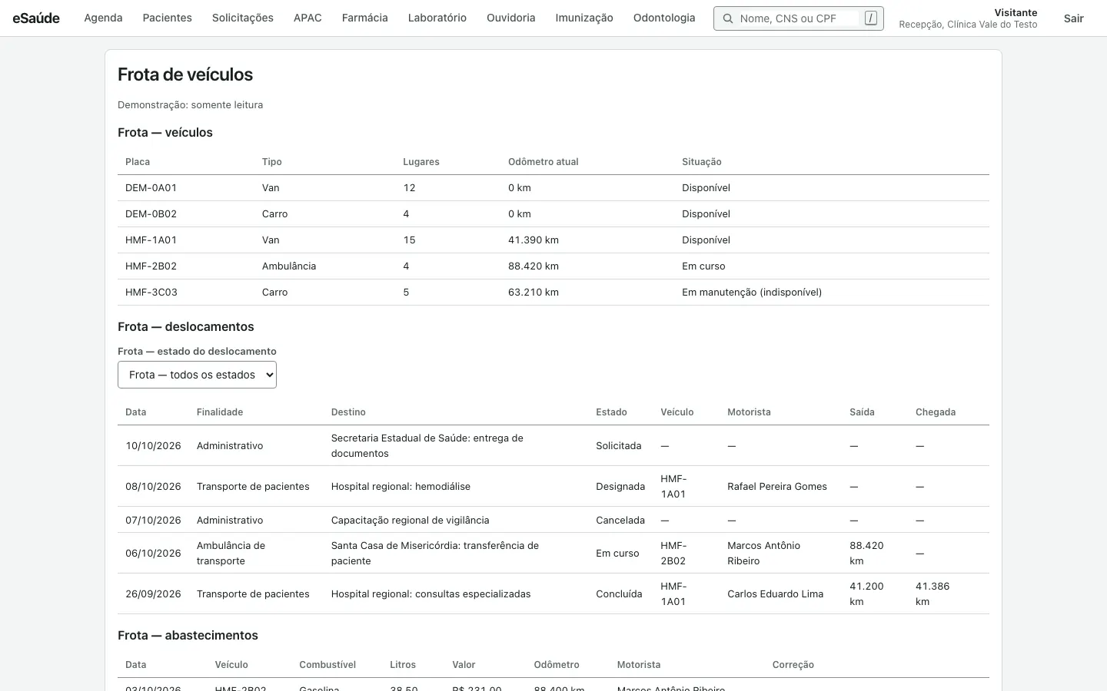Select the trip dated 10/10/2026

pos(153,446)
